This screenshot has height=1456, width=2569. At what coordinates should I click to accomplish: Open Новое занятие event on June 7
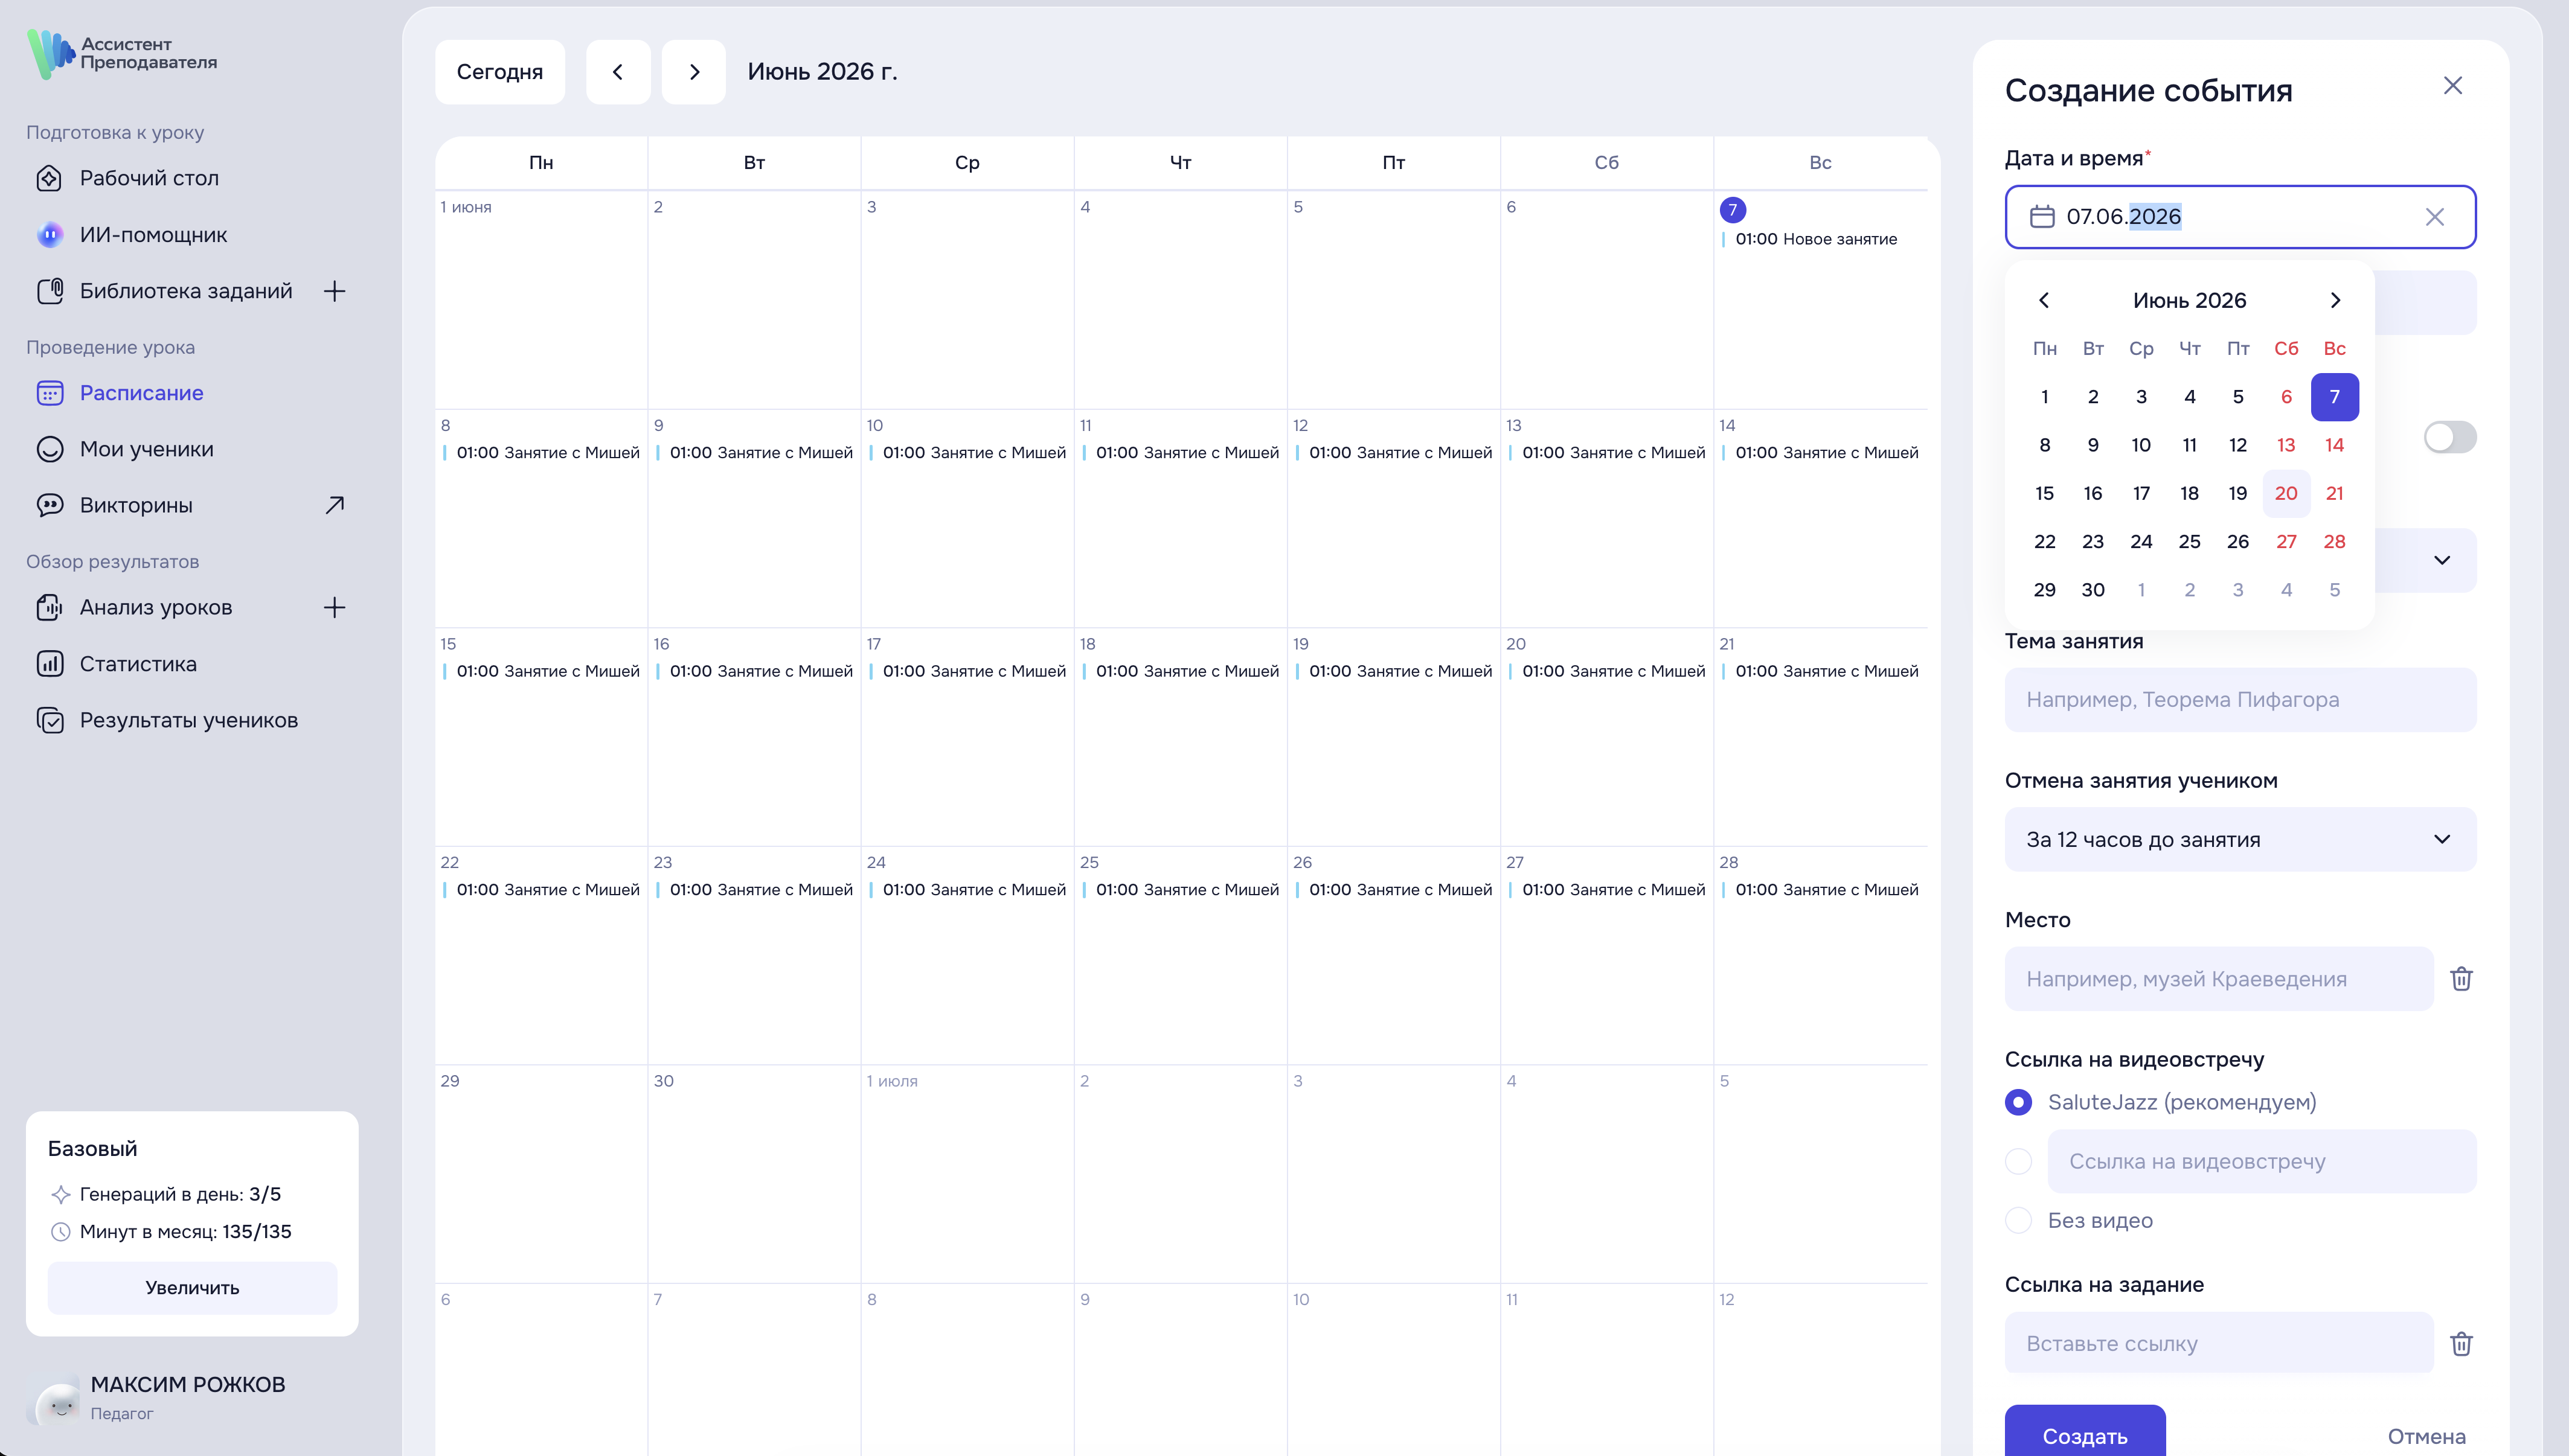(1816, 239)
